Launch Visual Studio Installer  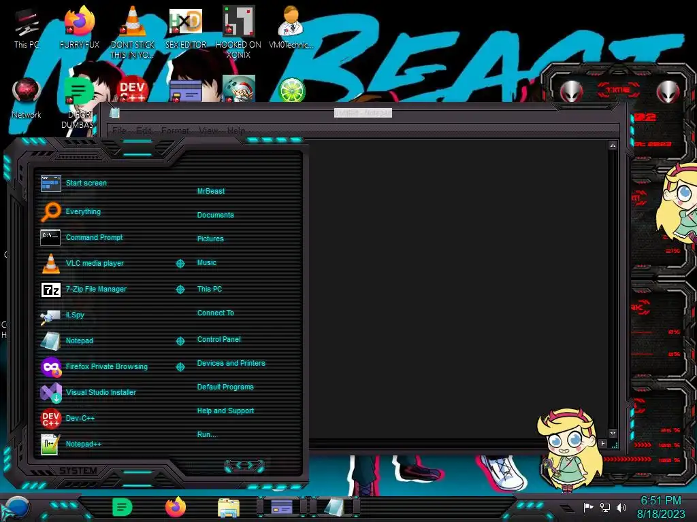(x=102, y=392)
